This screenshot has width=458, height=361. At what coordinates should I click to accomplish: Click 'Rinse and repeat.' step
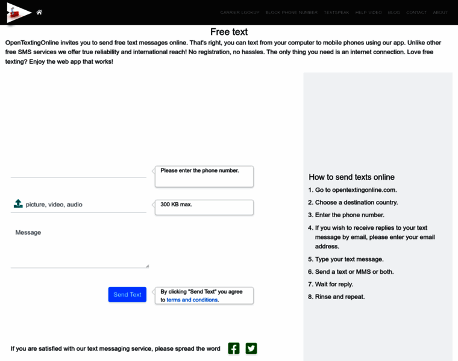coord(340,297)
